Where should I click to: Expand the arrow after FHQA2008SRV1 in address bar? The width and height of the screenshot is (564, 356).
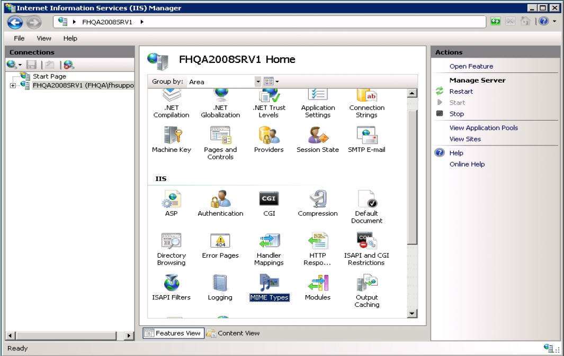click(x=142, y=22)
